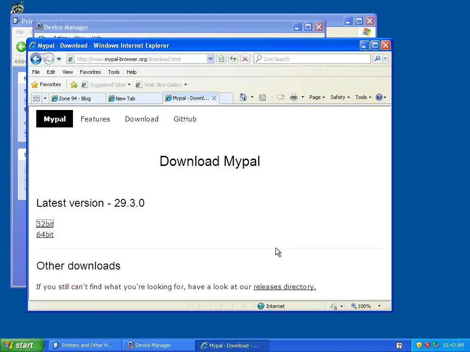Click the 100% zoom level button
470x352 pixels.
(361, 306)
